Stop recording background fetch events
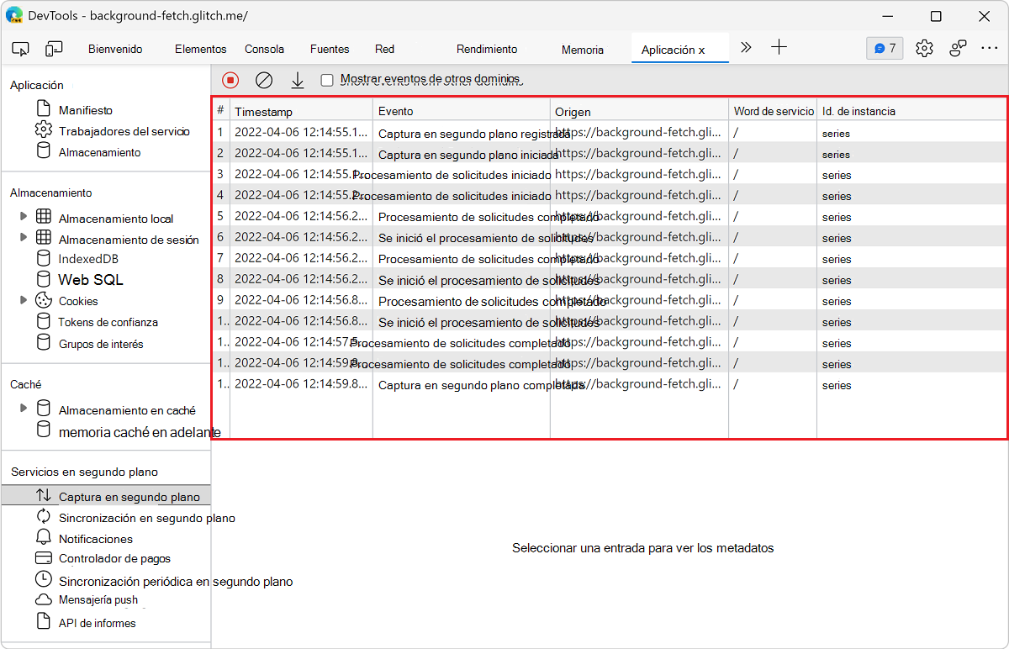1009x649 pixels. pyautogui.click(x=229, y=80)
